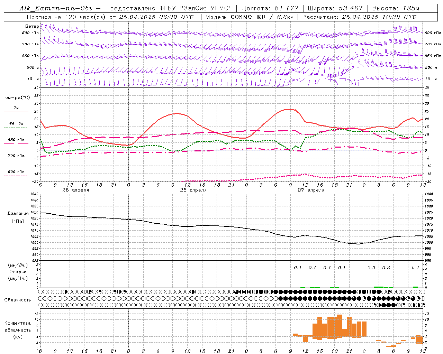This screenshot has height=354, width=443.
Task: Click the Модель COSMO-RU / 6.6км label
Action: coord(250,17)
